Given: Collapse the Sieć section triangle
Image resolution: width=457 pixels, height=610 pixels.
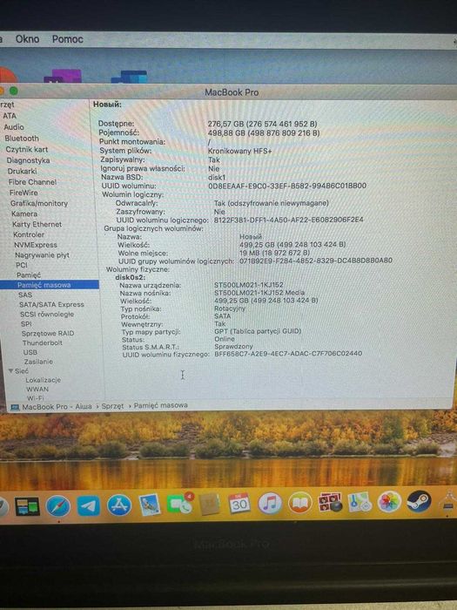Looking at the screenshot, I should point(10,371).
